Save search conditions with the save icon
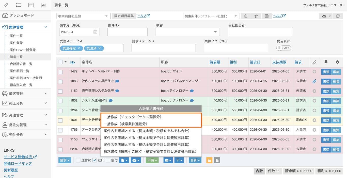Screen dimensions: 347x178 (x=267, y=16)
